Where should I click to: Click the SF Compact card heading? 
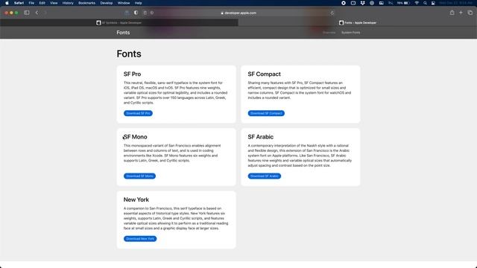coord(264,74)
